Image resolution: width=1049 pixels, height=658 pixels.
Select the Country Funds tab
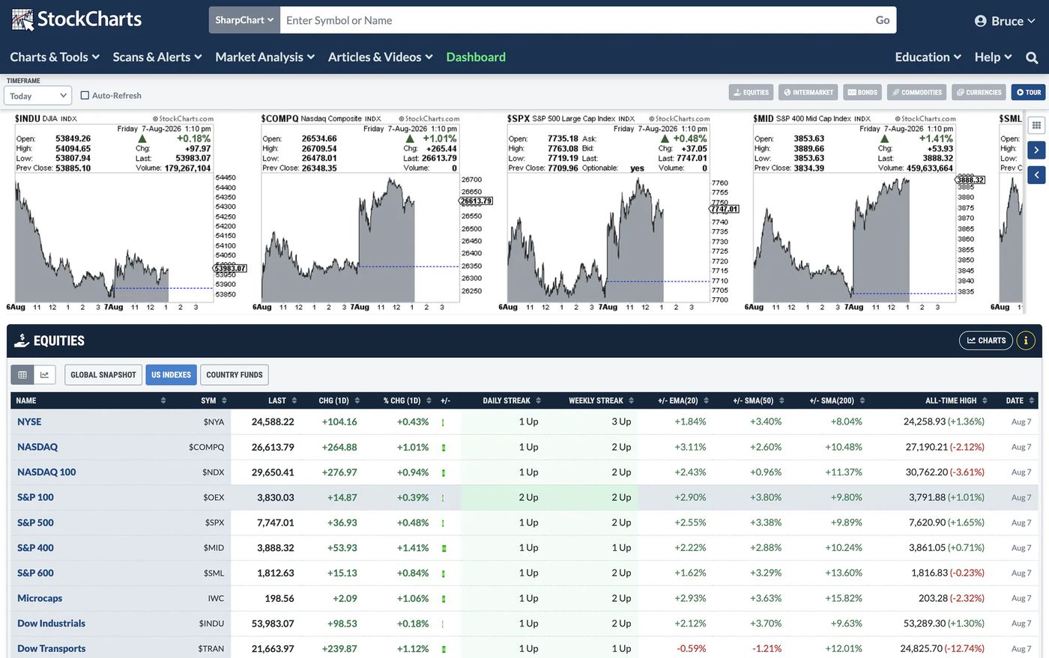click(235, 375)
